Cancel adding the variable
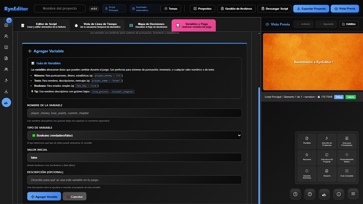This screenshot has height=204, width=363. (75, 197)
